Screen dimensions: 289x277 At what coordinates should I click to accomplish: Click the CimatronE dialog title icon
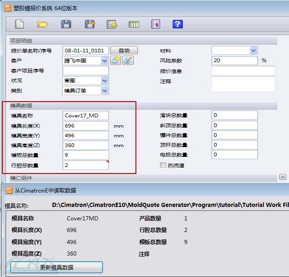9,190
